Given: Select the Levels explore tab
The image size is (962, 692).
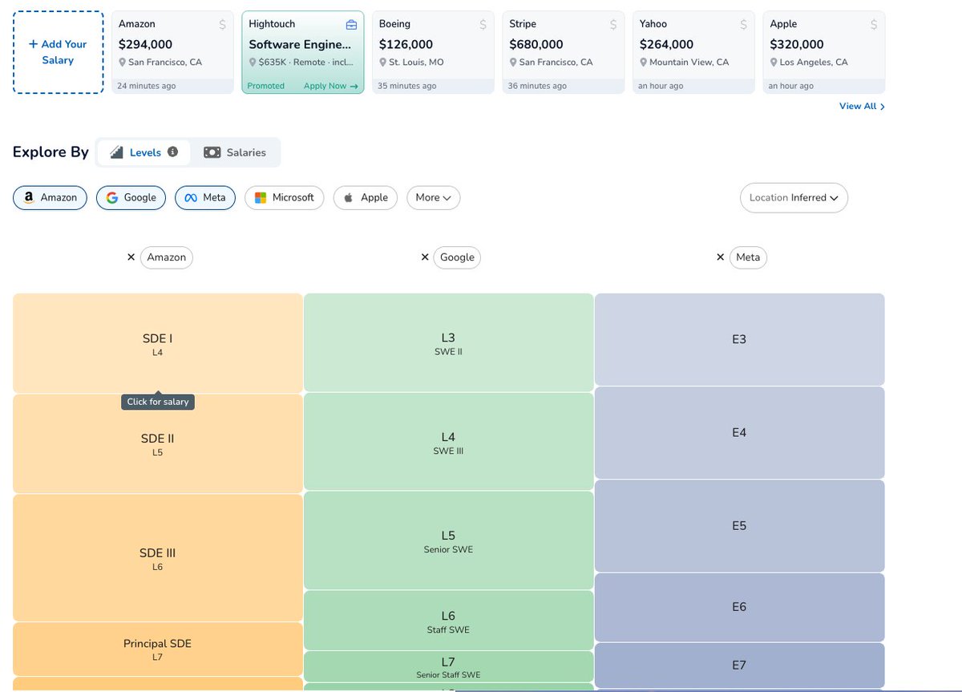Looking at the screenshot, I should click(x=144, y=152).
